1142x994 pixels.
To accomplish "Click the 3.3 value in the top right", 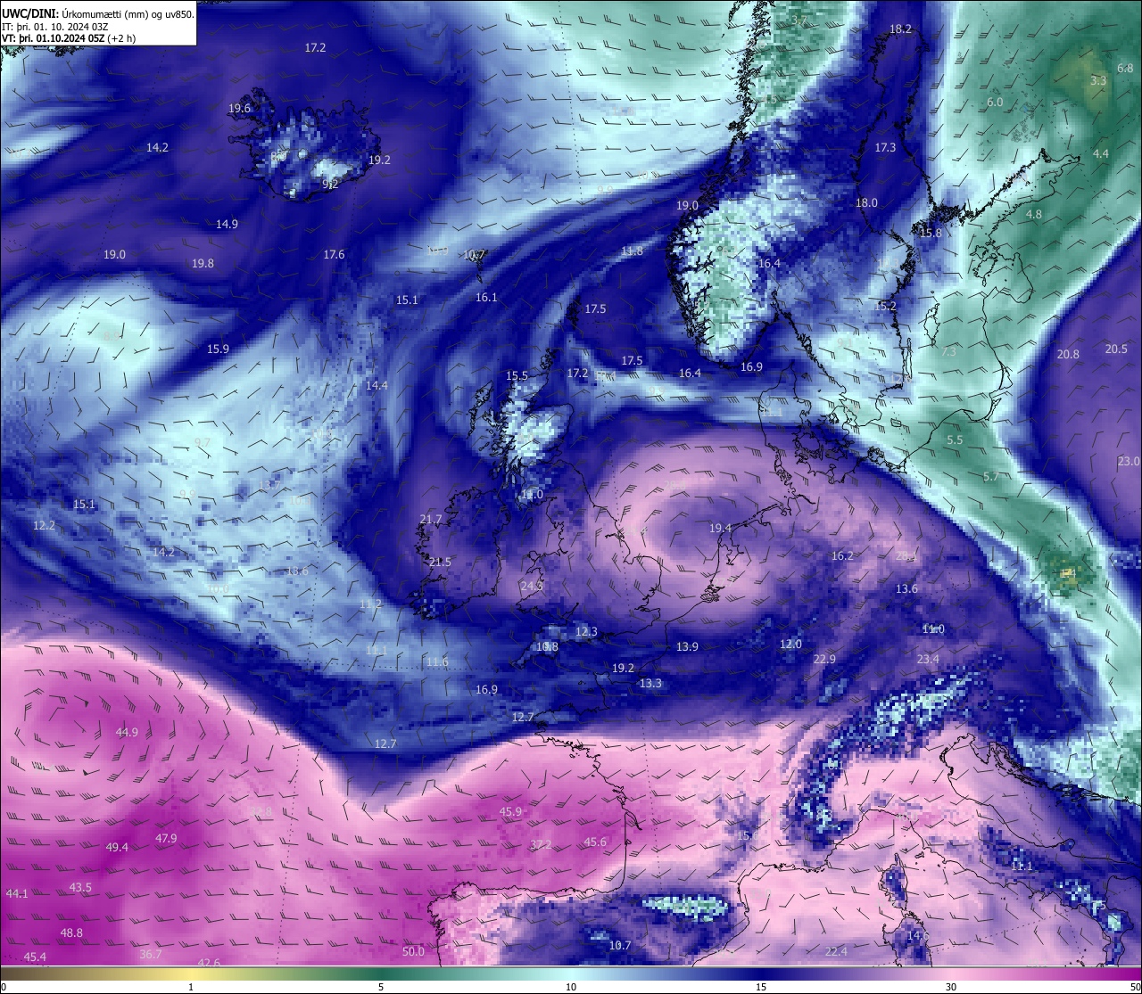I will point(1098,80).
